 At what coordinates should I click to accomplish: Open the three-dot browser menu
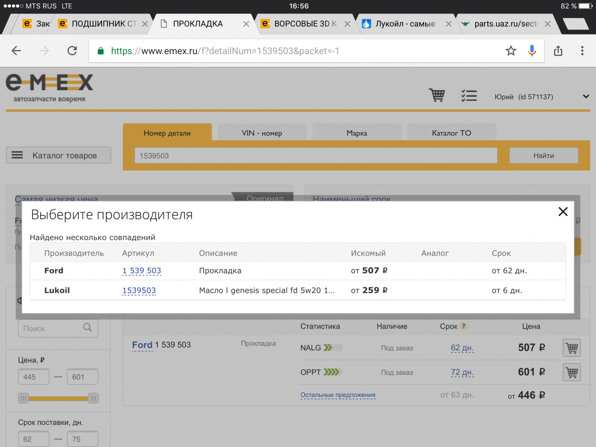[582, 51]
